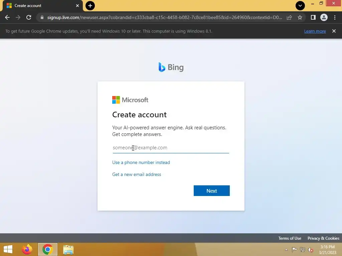Open the taskbar clock and date

click(328, 250)
